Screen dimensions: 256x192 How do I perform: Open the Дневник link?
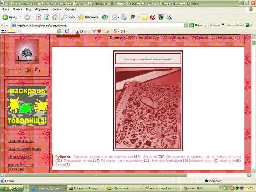tap(118, 37)
